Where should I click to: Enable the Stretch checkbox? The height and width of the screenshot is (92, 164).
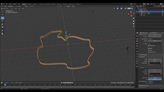point(148,50)
